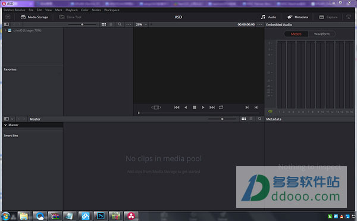Switch media pool to list view
357x221 pixels.
point(250,119)
